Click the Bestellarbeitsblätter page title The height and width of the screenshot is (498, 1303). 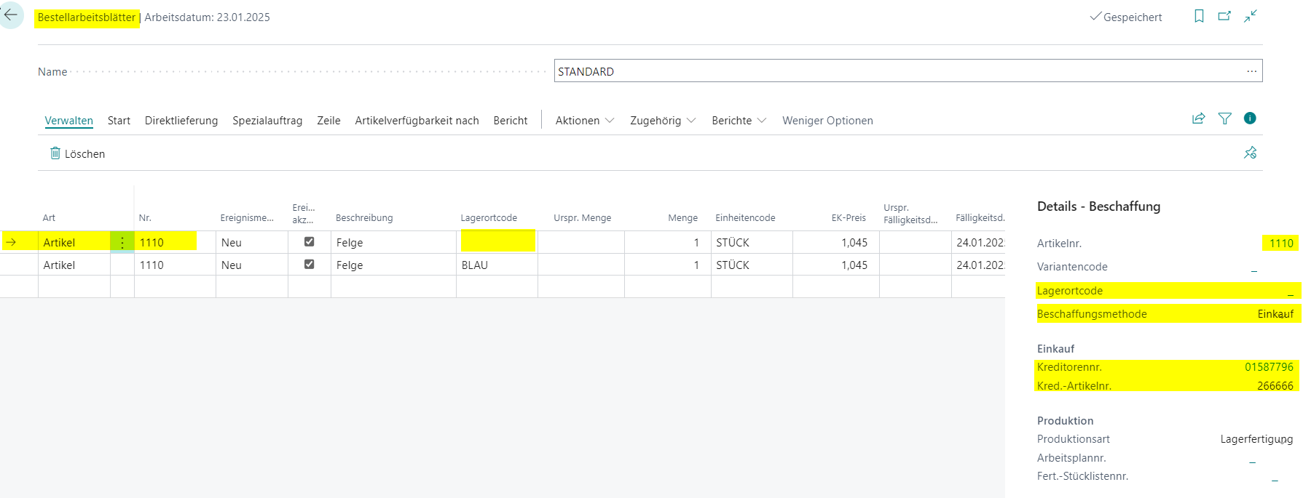[x=87, y=17]
